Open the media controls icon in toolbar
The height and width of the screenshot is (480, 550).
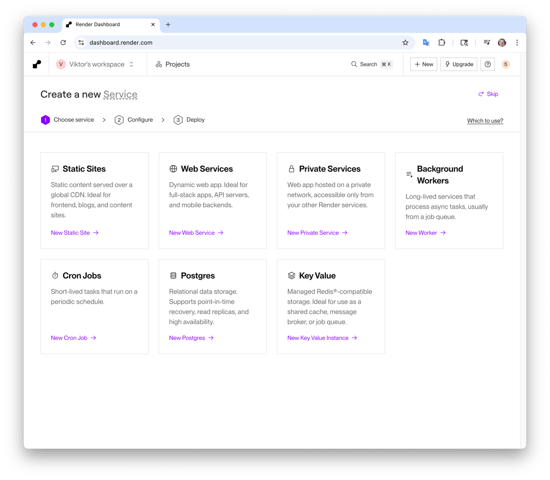pos(487,42)
